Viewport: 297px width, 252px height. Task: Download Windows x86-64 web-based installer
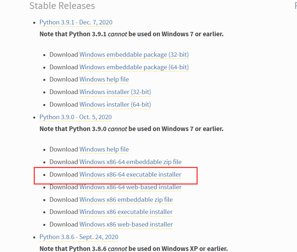tap(131, 187)
